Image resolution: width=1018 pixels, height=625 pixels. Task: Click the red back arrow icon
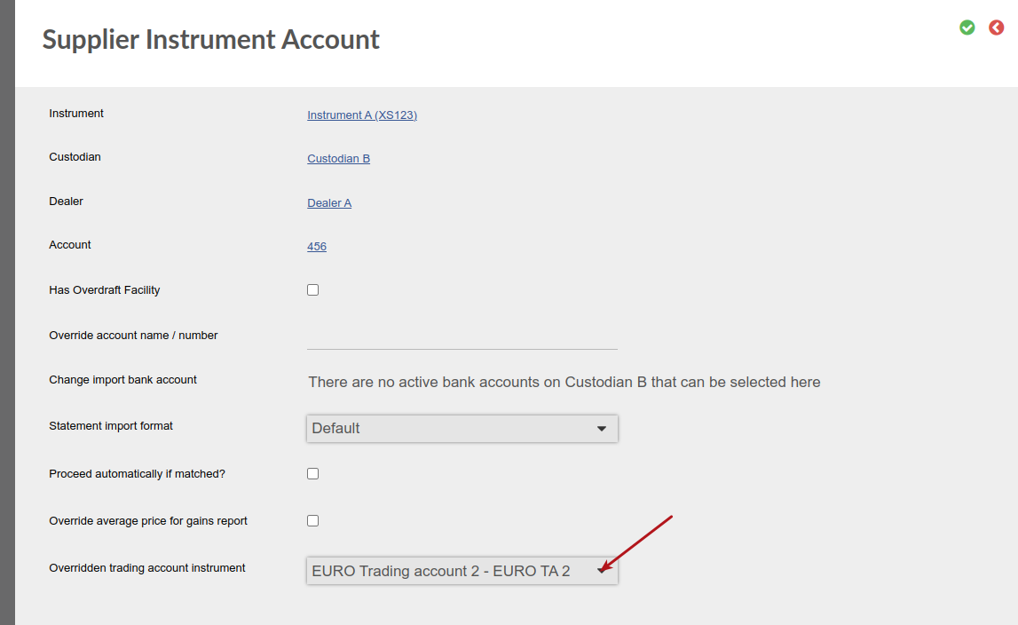point(996,28)
